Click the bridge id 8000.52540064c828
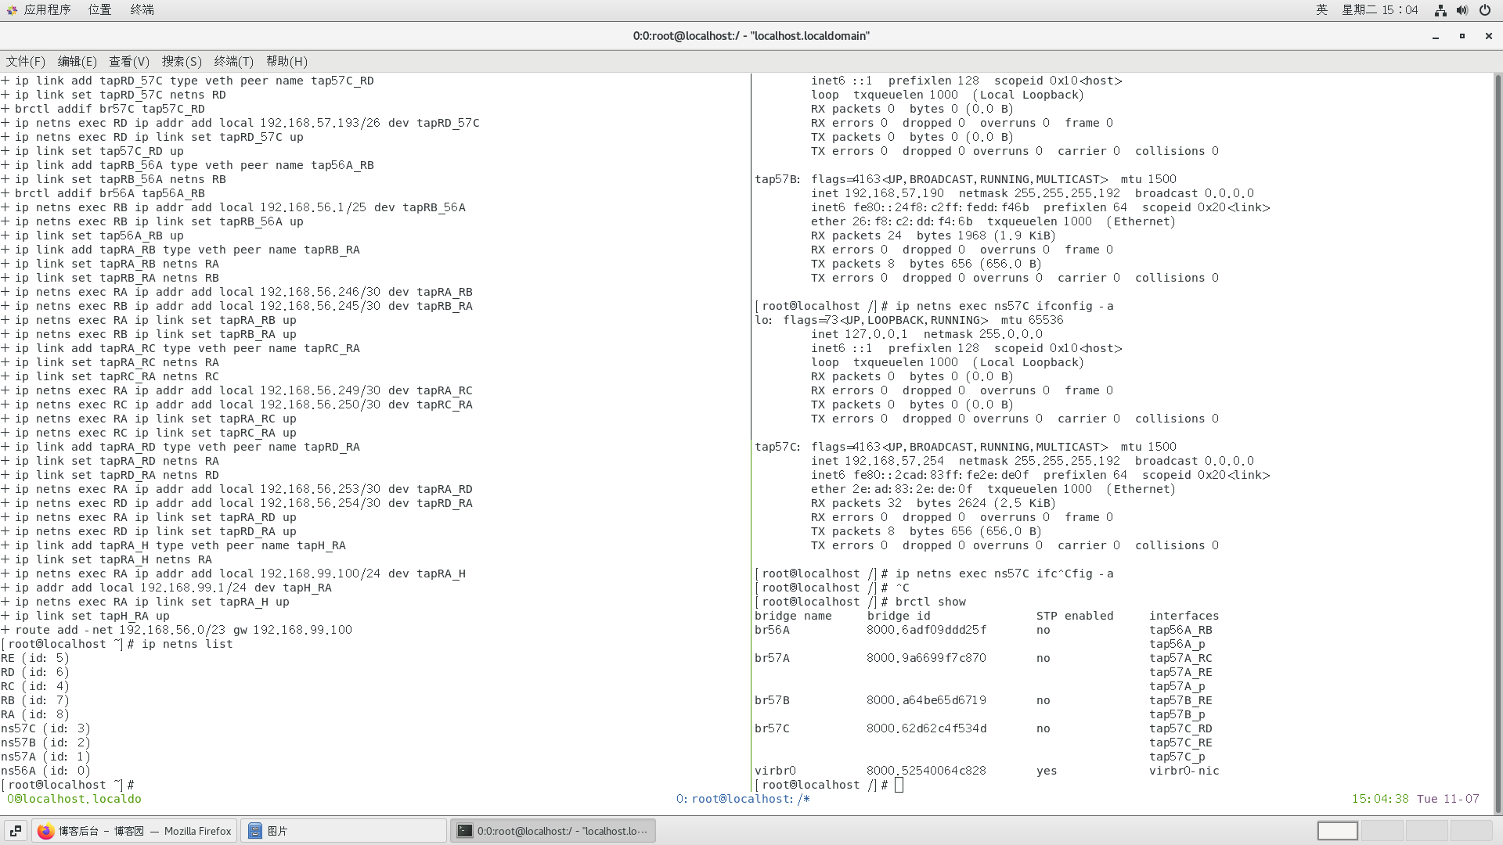Screen dimensions: 1503x845 point(927,771)
